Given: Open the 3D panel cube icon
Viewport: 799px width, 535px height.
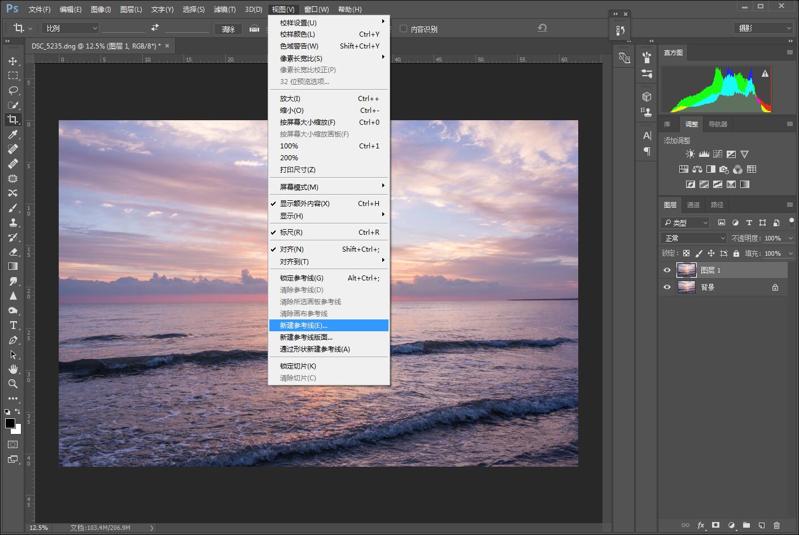Looking at the screenshot, I should tap(647, 97).
